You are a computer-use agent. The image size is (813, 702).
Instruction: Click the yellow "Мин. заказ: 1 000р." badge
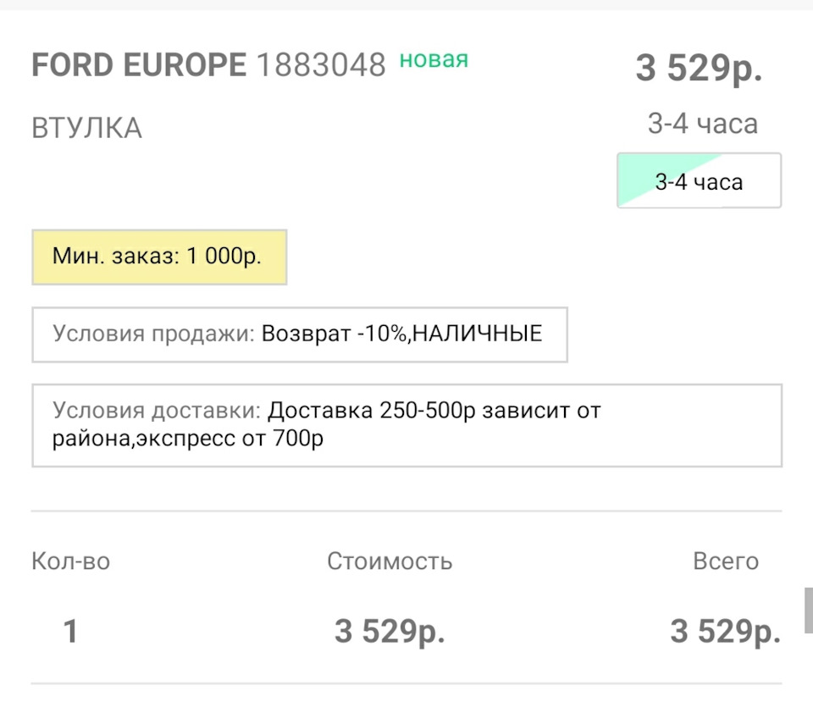click(x=159, y=257)
